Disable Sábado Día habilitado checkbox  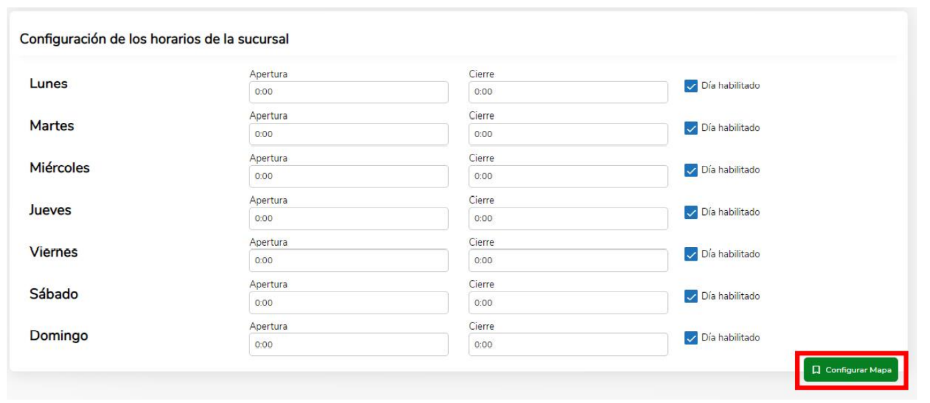(691, 296)
